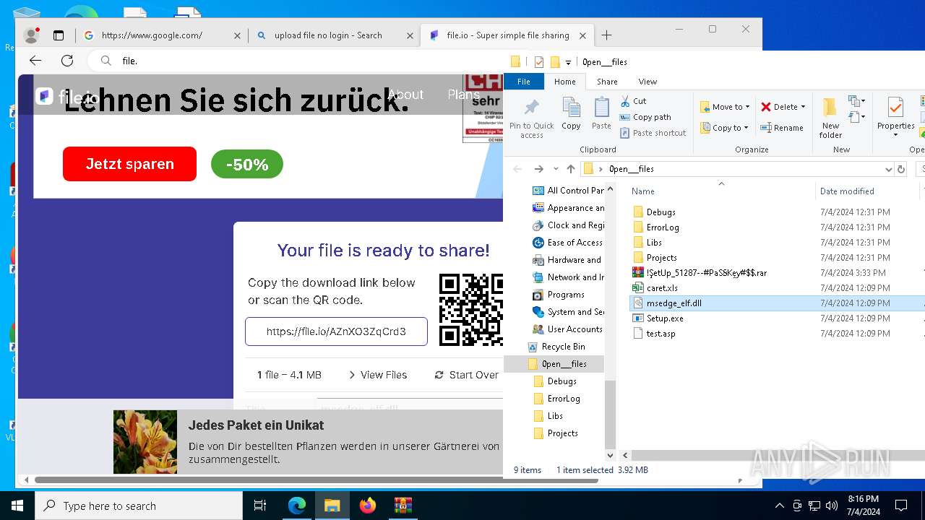
Task: Select the Home ribbon tab
Action: (x=565, y=82)
